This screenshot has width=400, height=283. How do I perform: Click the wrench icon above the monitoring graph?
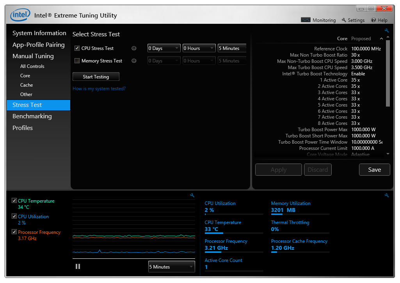[192, 196]
